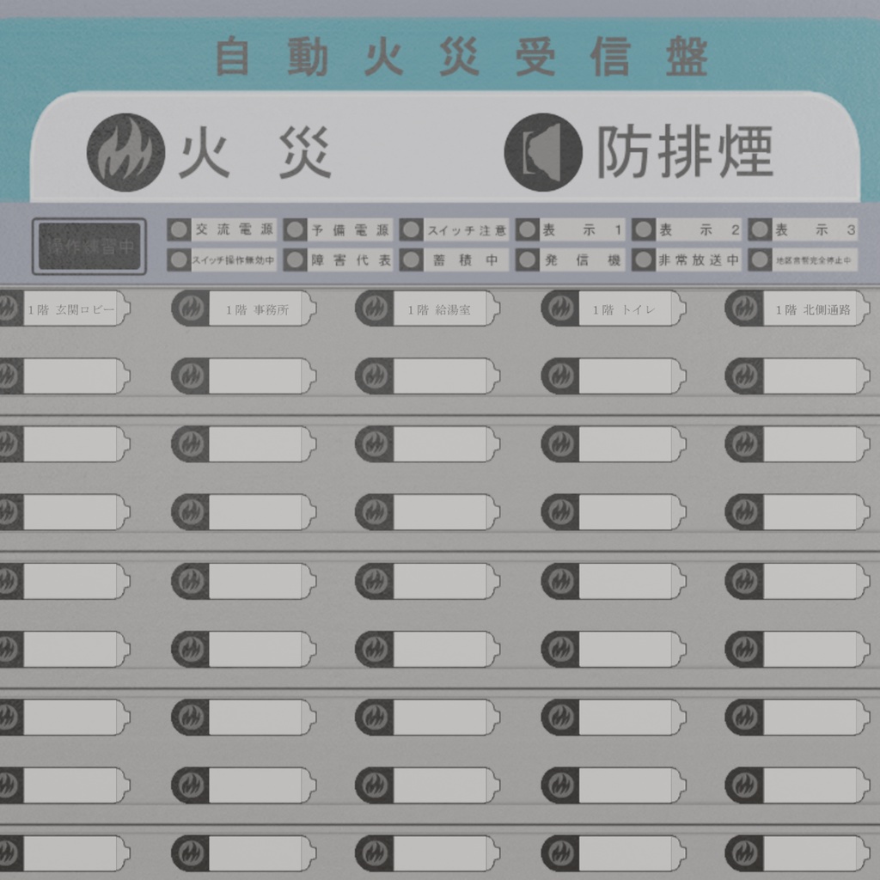Click the flame icon next to 1階 給湯室
The image size is (880, 880).
point(375,309)
